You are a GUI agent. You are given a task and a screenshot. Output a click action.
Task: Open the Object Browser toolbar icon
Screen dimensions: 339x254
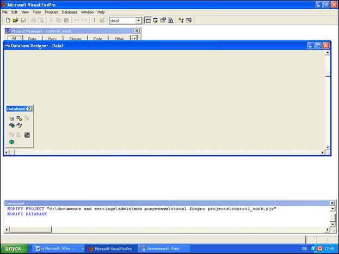pos(189,21)
